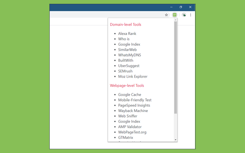Open the SimilarWeb tool
The width and height of the screenshot is (245, 153).
pos(127,50)
